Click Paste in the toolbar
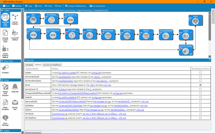Viewport: 215px width, 134px height. click(39, 6)
